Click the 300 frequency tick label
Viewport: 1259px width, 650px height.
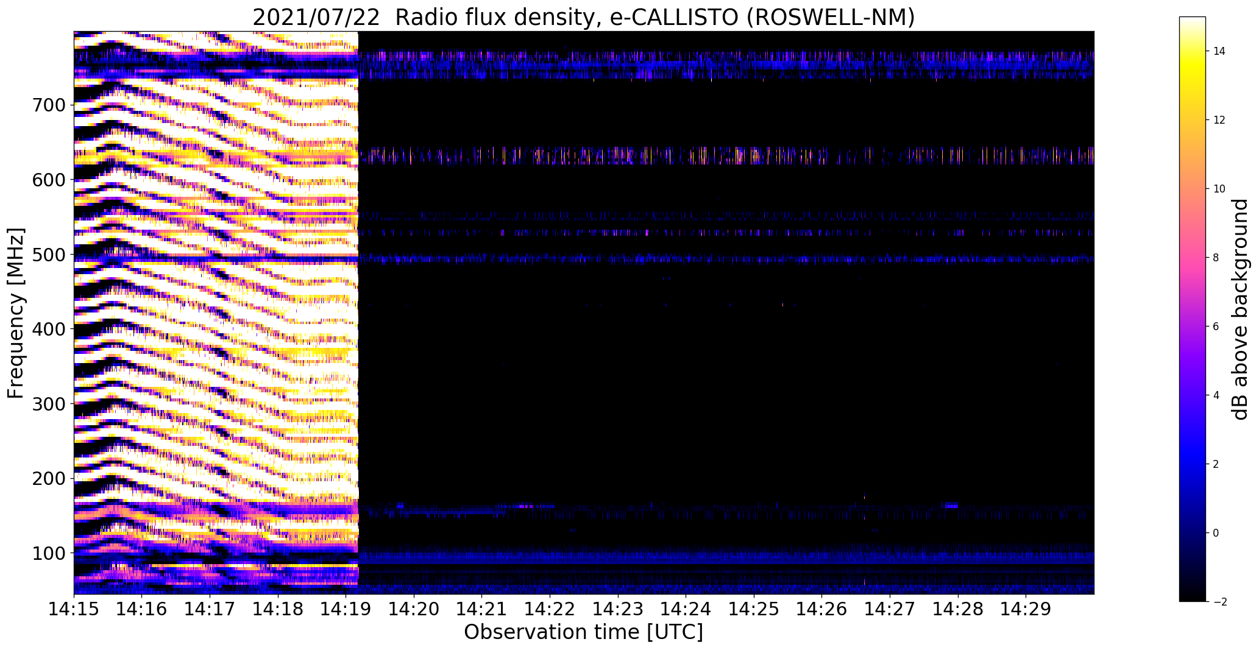point(50,404)
